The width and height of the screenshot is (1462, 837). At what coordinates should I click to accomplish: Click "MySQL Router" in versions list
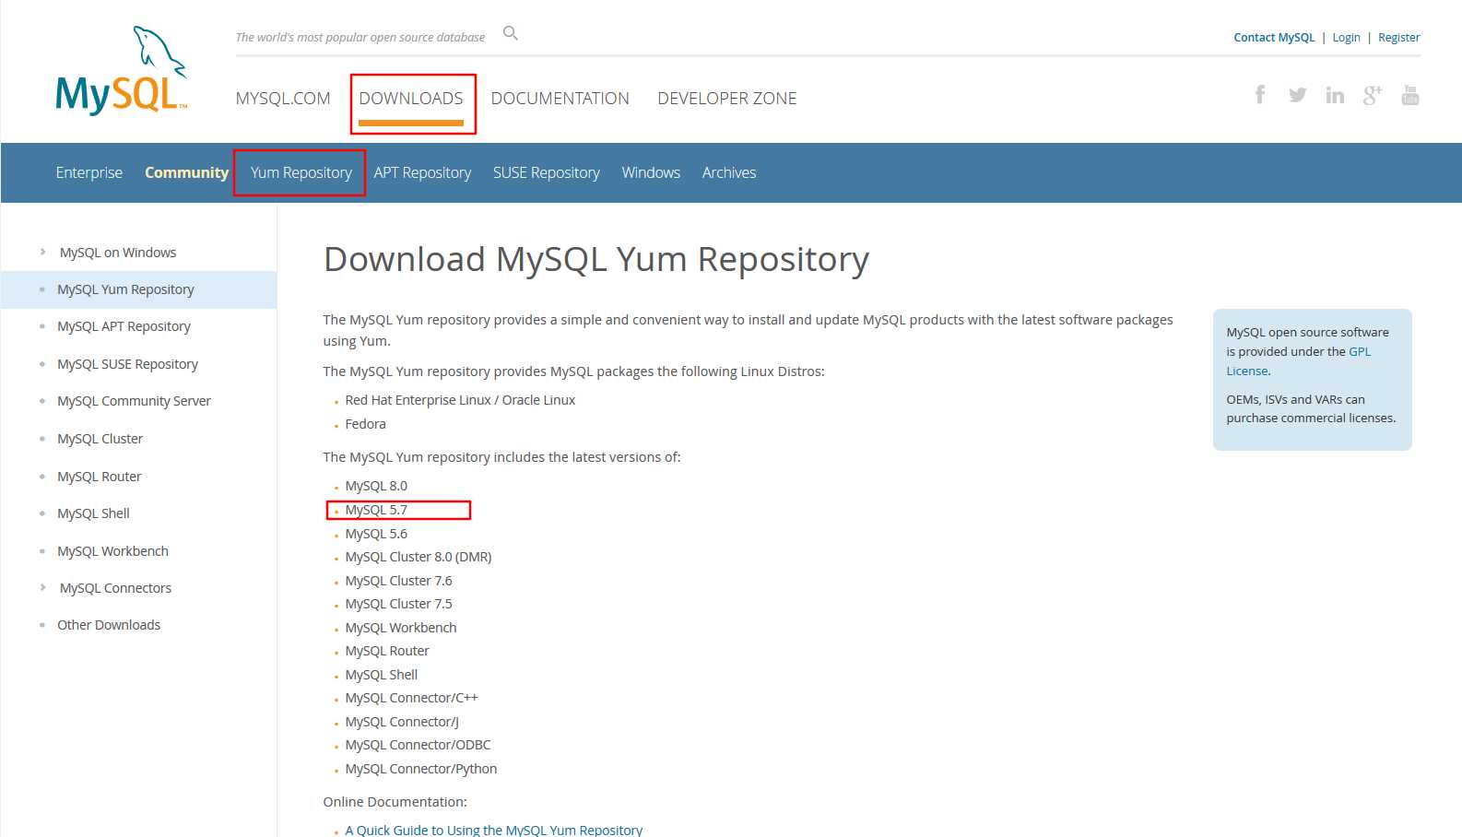coord(387,651)
